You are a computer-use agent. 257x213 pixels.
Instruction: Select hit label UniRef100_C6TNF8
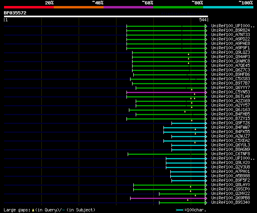[230, 154]
